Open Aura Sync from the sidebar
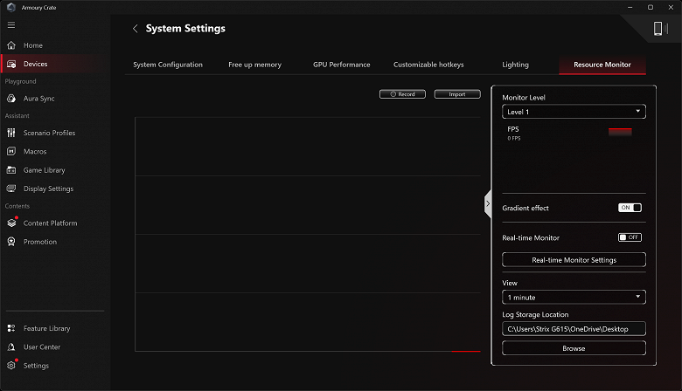 [x=11, y=99]
